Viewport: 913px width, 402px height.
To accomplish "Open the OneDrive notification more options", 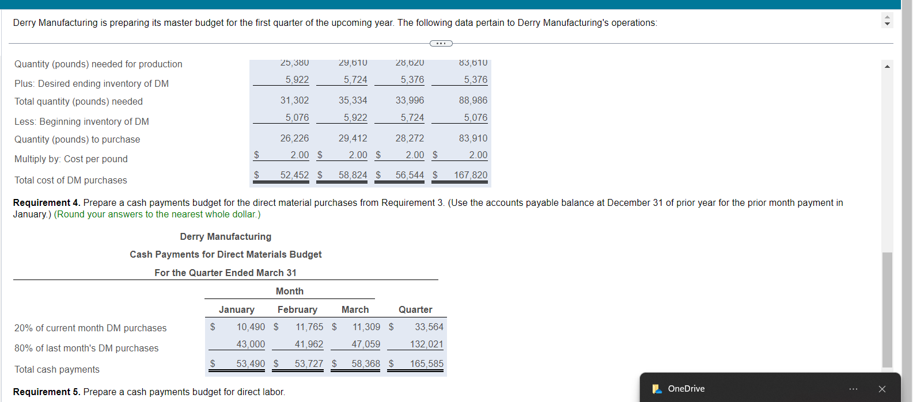I will pyautogui.click(x=853, y=389).
